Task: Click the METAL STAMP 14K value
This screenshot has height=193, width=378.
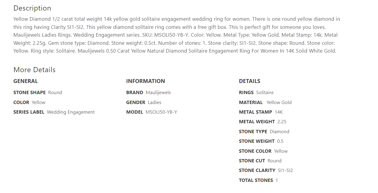Action: click(x=279, y=112)
